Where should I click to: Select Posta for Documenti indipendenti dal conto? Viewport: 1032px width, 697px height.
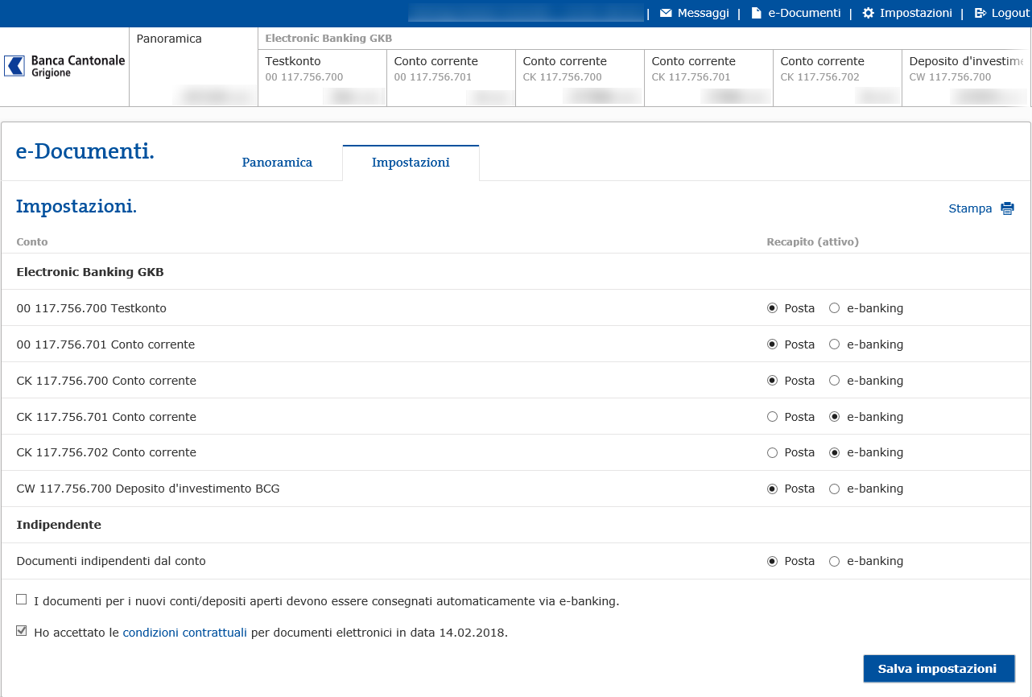773,561
